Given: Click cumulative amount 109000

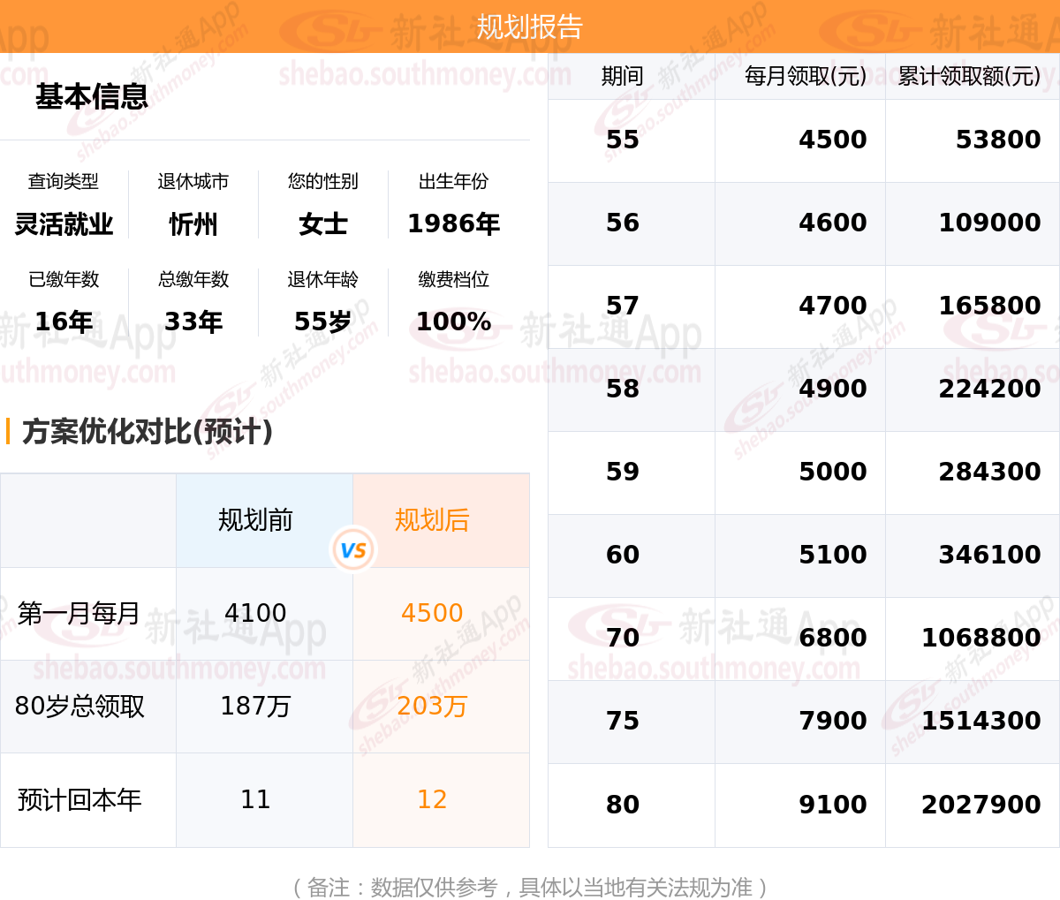Looking at the screenshot, I should pos(989,223).
